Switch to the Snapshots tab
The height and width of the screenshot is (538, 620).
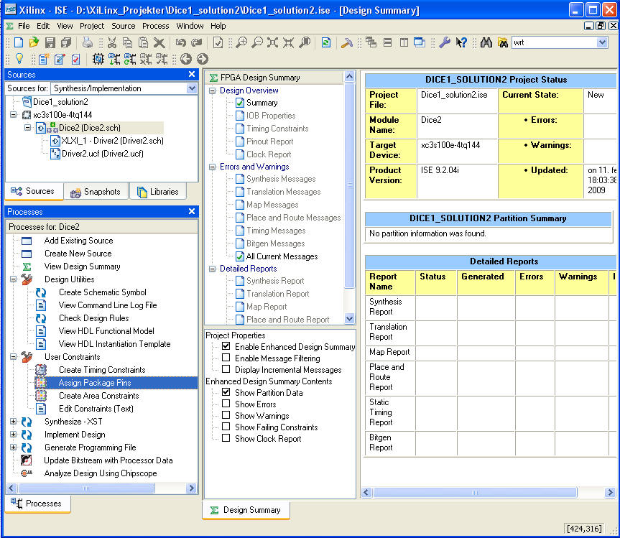coord(96,192)
